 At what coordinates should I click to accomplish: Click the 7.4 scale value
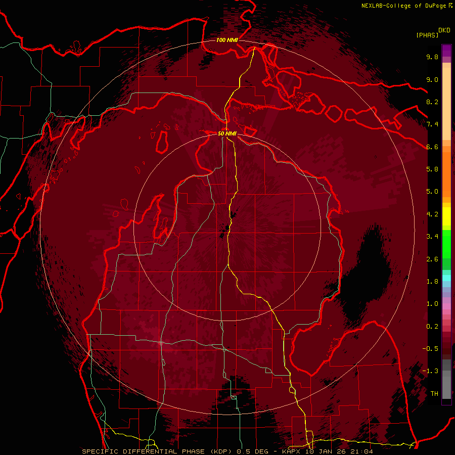[432, 124]
